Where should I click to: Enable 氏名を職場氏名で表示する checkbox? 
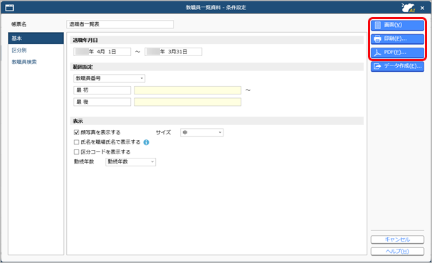pos(76,142)
